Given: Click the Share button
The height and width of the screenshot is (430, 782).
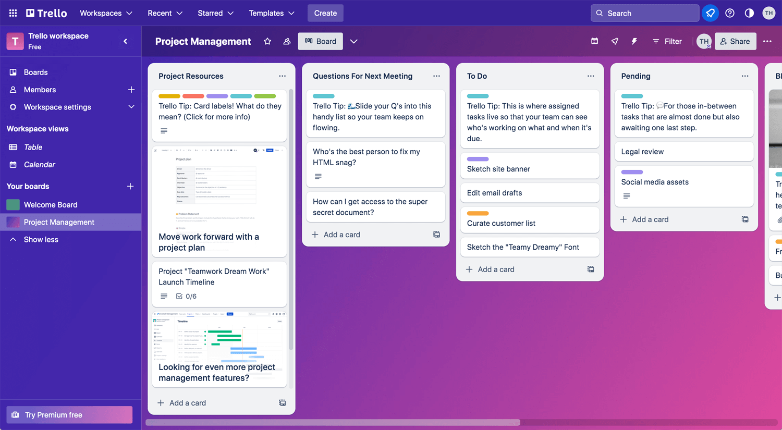Looking at the screenshot, I should tap(736, 41).
